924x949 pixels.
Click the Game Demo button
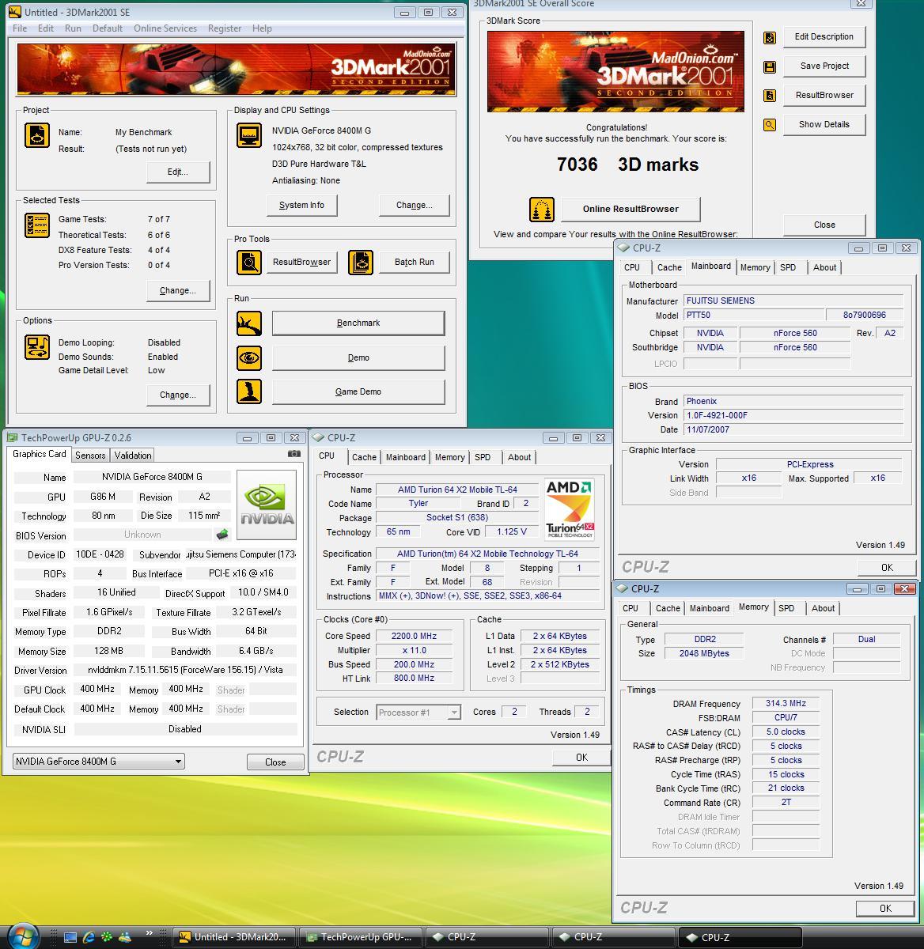[x=358, y=391]
